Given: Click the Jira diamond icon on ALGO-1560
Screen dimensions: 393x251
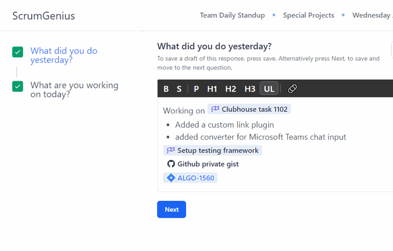Looking at the screenshot, I should [x=171, y=178].
